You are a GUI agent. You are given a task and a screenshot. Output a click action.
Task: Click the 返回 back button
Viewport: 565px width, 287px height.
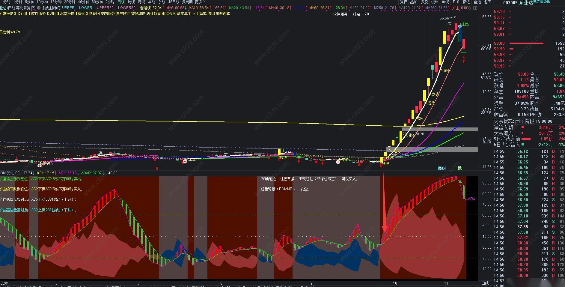click(x=488, y=2)
